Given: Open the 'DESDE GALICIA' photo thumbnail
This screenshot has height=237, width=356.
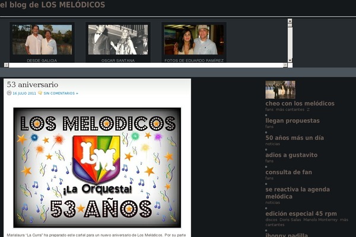Looking at the screenshot, I should [42, 40].
